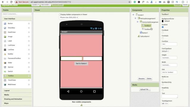Image resolution: width=190 pixels, height=107 pixels.
Task: Select TextBox1 in the component tree
Action: point(146,26)
